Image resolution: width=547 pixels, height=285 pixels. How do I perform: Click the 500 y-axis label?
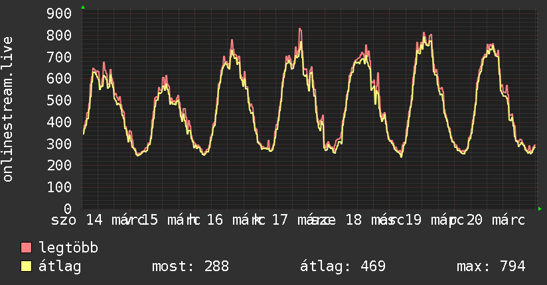coord(59,100)
